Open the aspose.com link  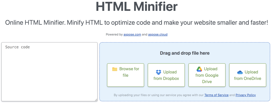pyautogui.click(x=132, y=35)
